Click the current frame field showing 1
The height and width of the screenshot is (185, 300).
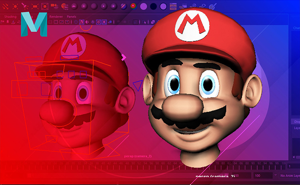pyautogui.click(x=293, y=166)
